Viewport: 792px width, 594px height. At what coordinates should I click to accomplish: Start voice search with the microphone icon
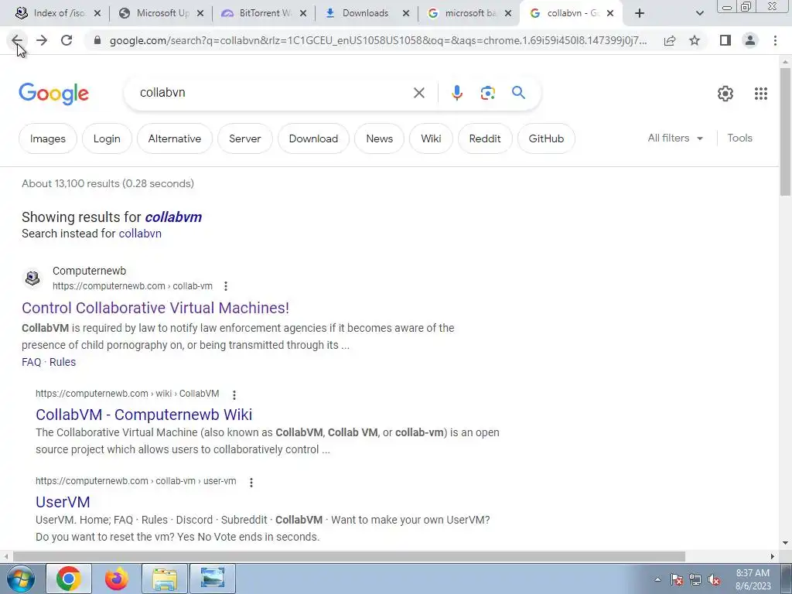click(456, 93)
